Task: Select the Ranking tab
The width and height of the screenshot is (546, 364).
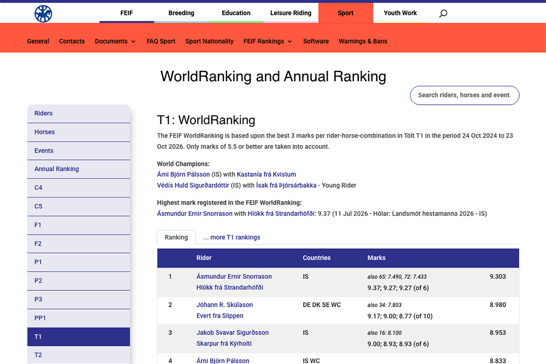Action: coord(176,237)
